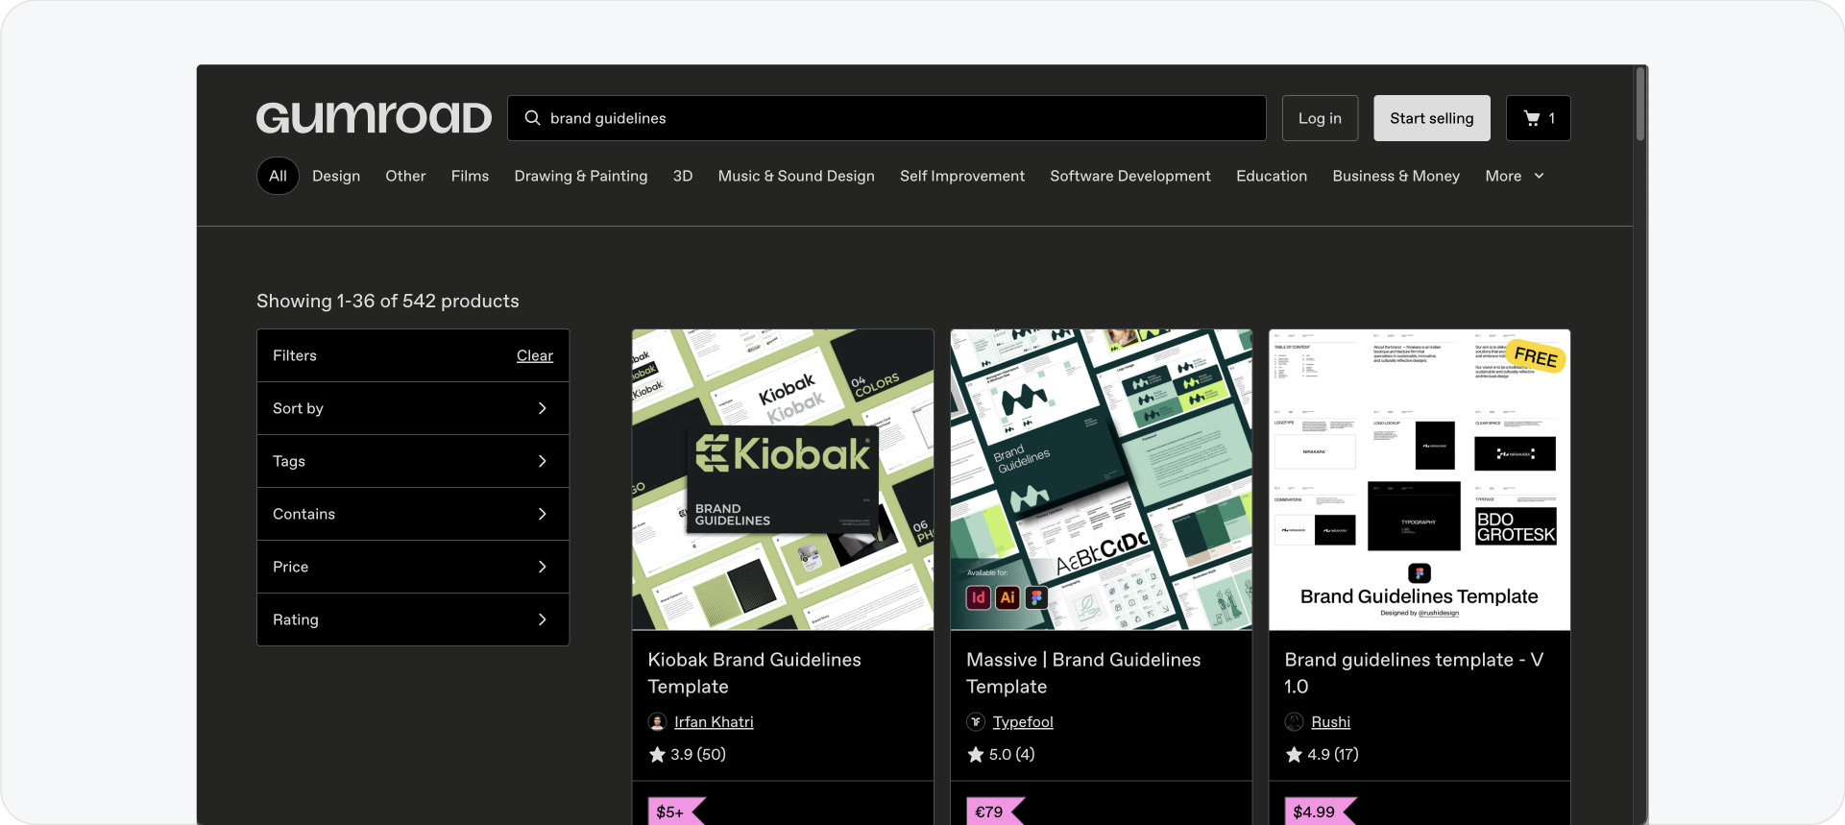
Task: Open Kiobak Brand Guidelines Template title
Action: [x=754, y=673]
